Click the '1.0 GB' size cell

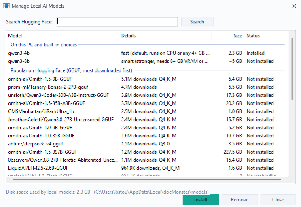pyautogui.click(x=235, y=111)
